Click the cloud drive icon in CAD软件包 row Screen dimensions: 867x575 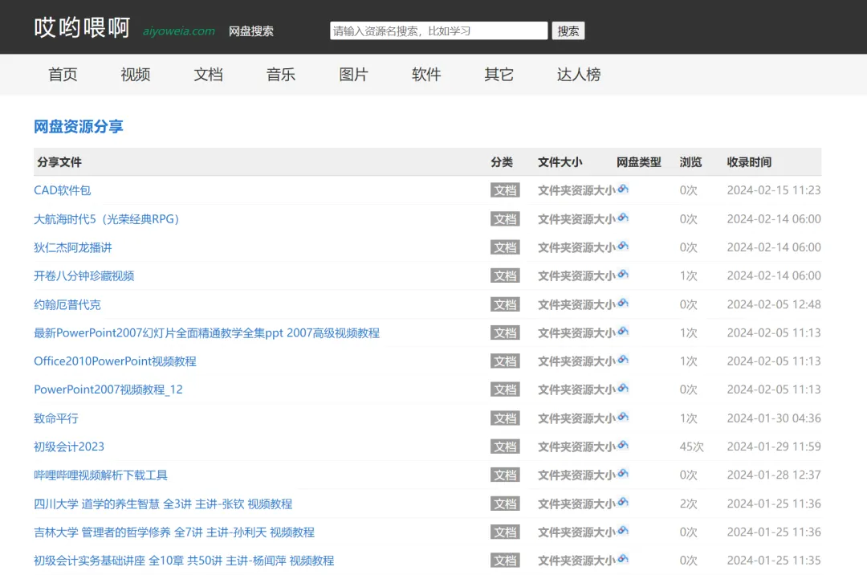[623, 190]
